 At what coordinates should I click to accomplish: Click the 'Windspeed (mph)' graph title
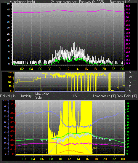[x=23, y=2]
